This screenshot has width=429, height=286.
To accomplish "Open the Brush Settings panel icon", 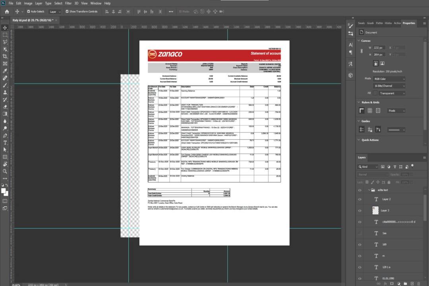I will (x=350, y=26).
